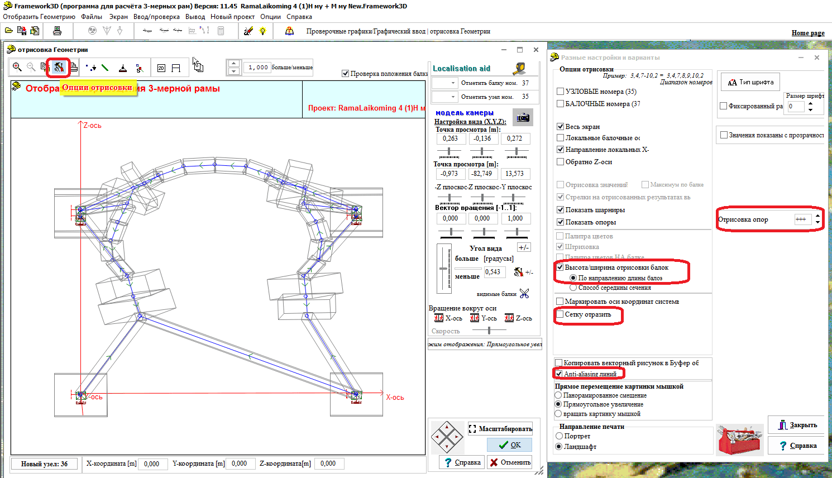832x478 pixels.
Task: Click the zoom in magnifier icon
Action: (x=17, y=67)
